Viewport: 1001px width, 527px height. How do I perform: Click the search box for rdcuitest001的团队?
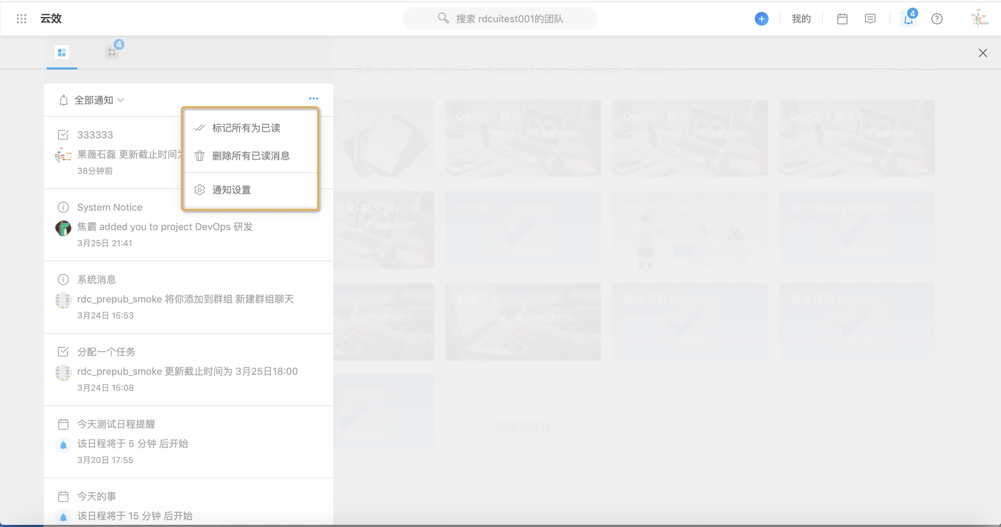500,19
